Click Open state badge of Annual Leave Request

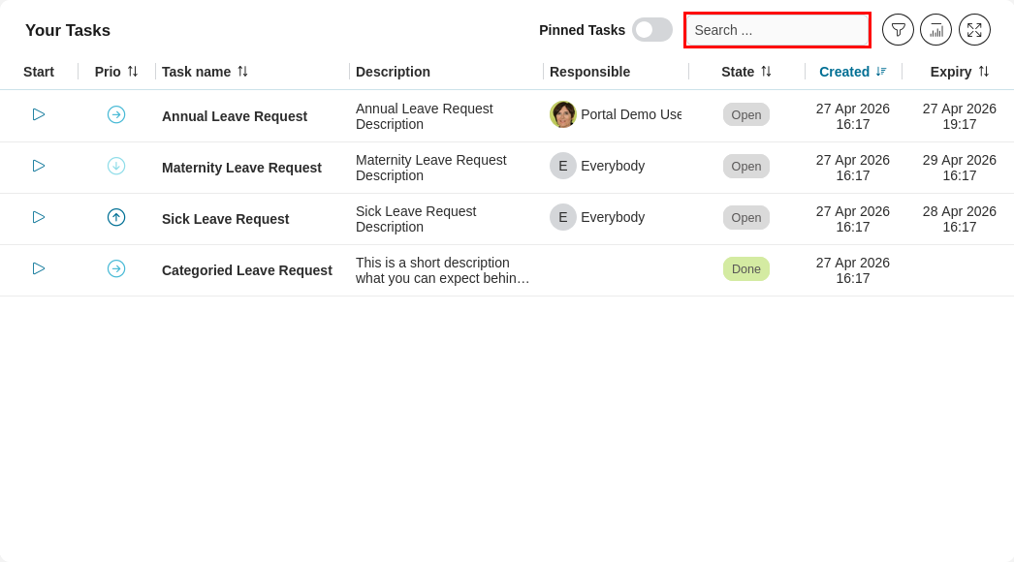[x=746, y=114]
